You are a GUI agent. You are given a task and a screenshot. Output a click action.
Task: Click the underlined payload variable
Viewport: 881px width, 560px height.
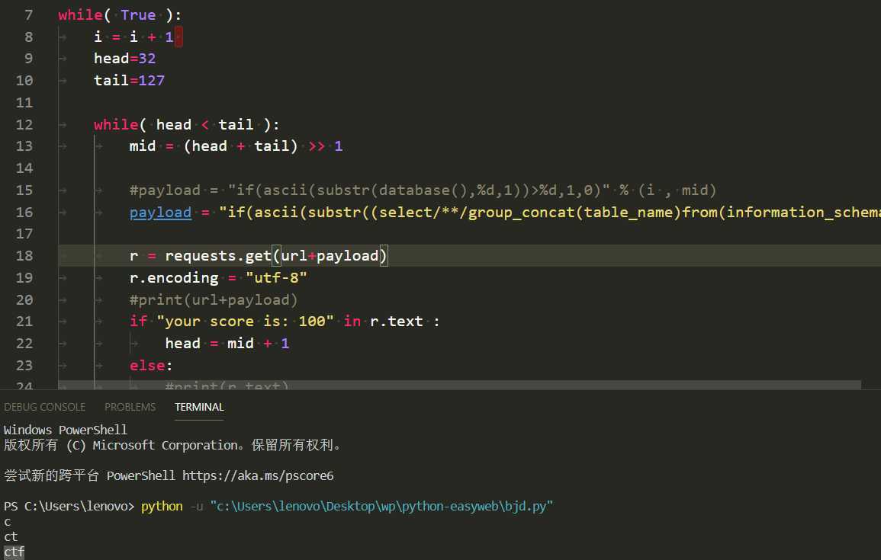(x=160, y=213)
